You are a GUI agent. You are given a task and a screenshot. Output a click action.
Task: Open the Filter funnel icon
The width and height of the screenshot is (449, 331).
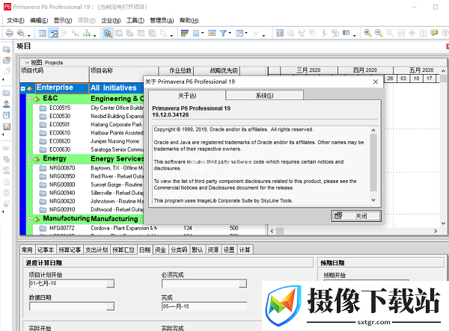coord(223,33)
